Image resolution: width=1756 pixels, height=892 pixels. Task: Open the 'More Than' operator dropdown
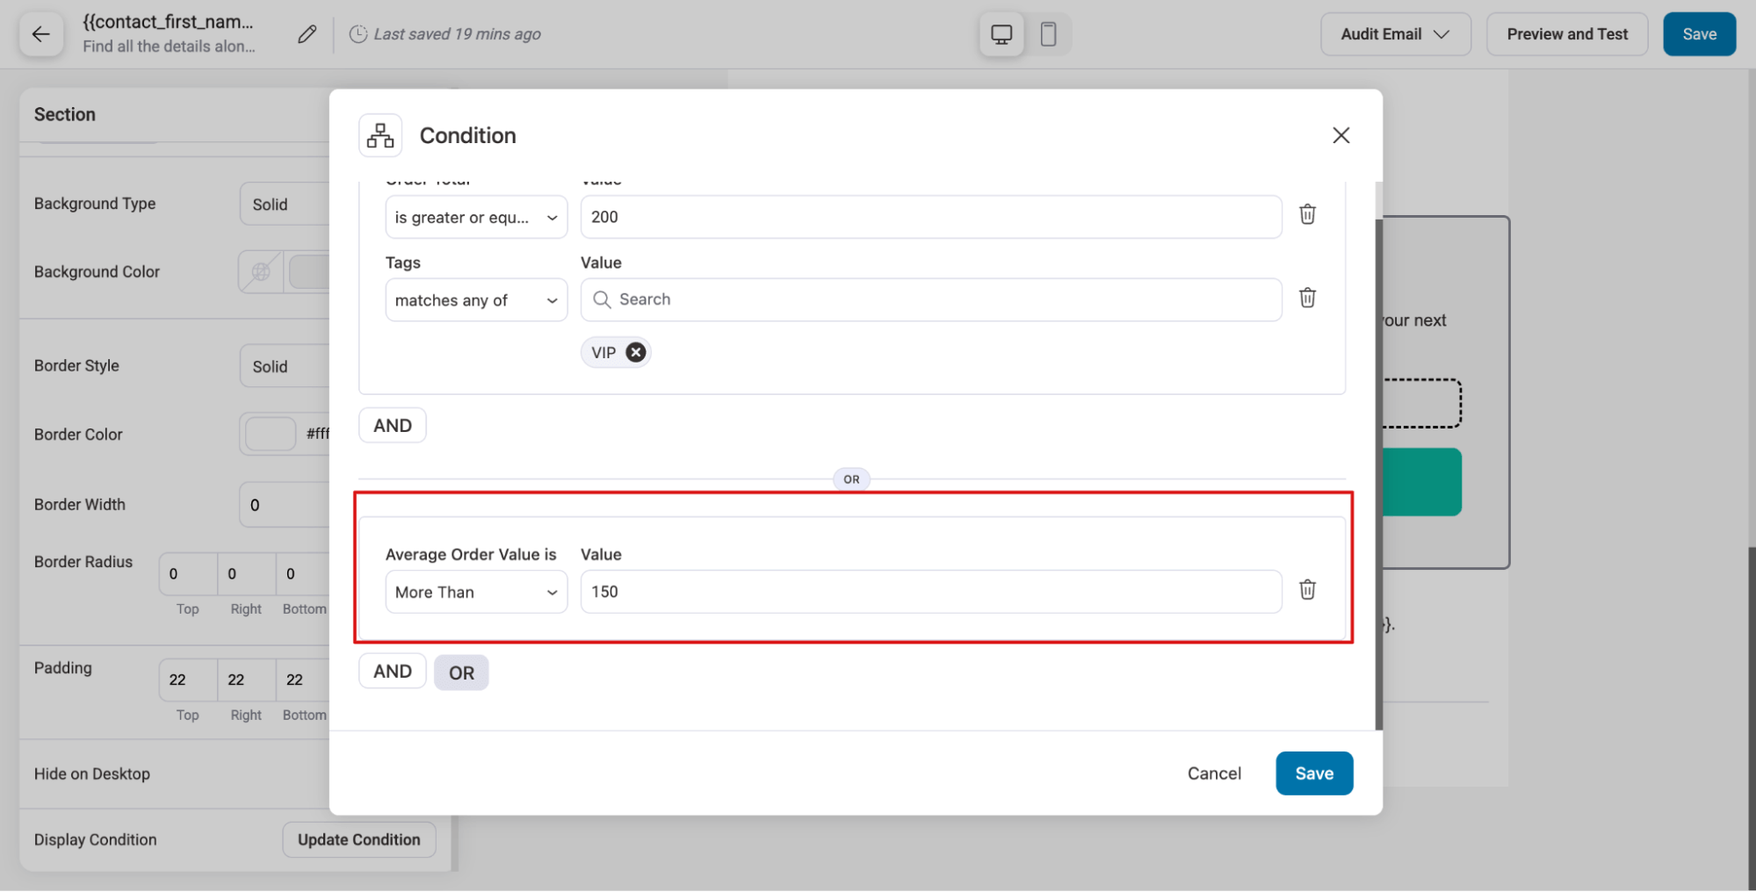coord(476,593)
